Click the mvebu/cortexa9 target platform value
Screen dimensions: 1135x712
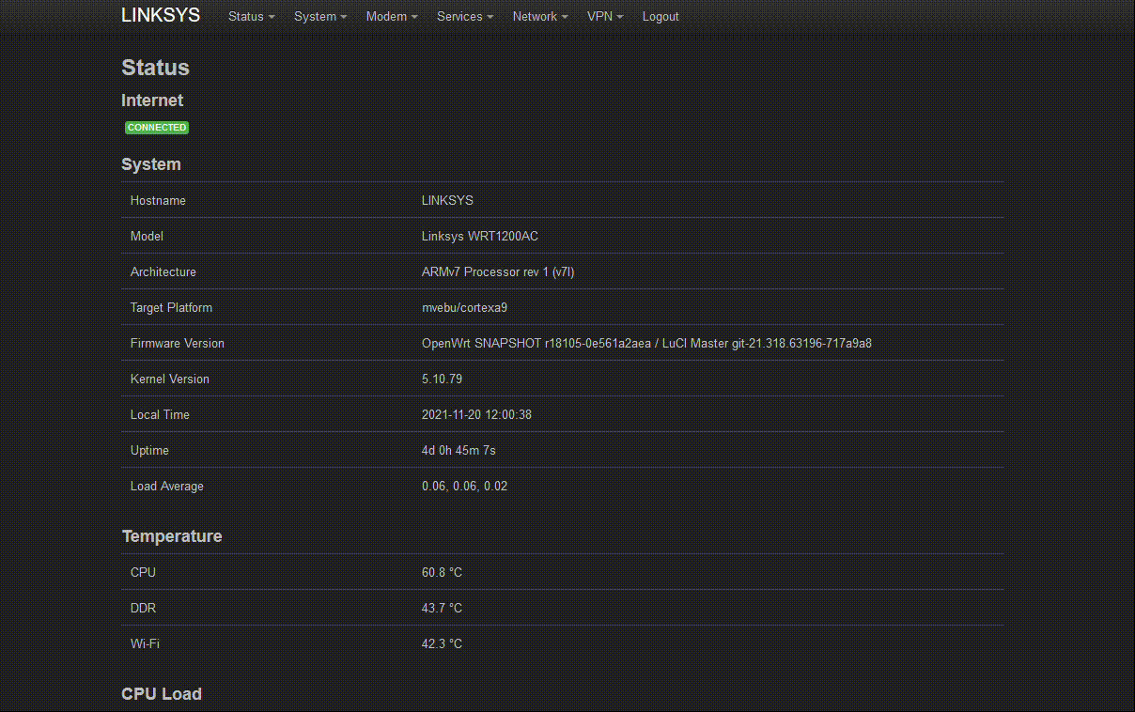[x=464, y=307]
